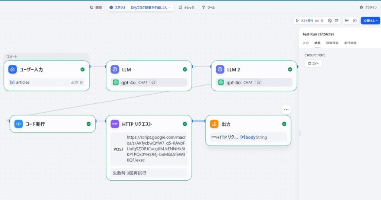The height and width of the screenshot is (200, 381).
Task: Open the ナレッジ knowledge menu
Action: click(x=186, y=7)
